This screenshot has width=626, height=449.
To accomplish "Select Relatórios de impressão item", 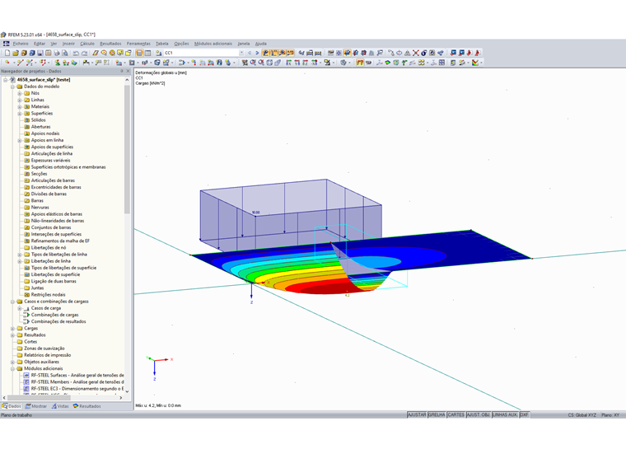I will (x=47, y=355).
